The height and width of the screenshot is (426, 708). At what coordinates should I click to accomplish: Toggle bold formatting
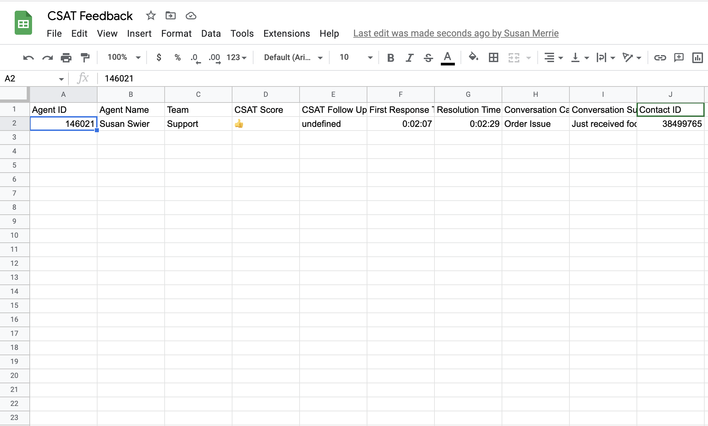click(x=390, y=58)
